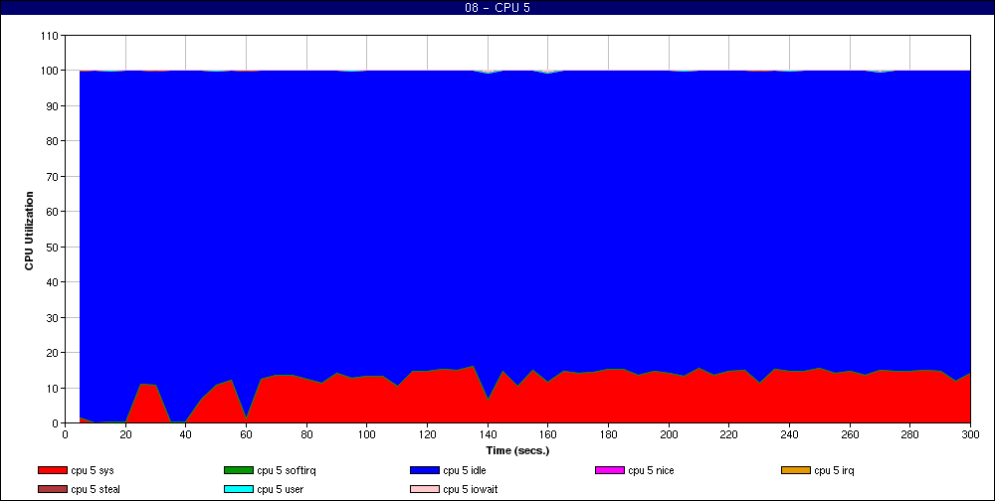The image size is (995, 501).
Task: Click the 80 label on the time axis
Action: point(306,434)
